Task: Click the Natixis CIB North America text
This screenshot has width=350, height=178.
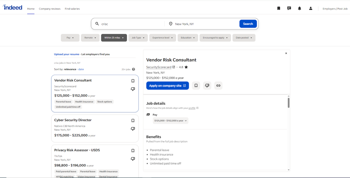Action: tap(70, 126)
